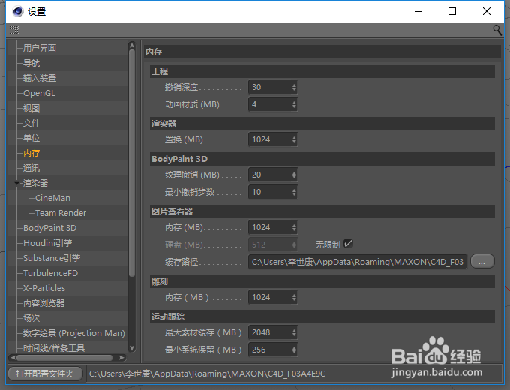This screenshot has width=510, height=390.
Task: Click the browse button for 缓存路径
Action: tap(482, 262)
